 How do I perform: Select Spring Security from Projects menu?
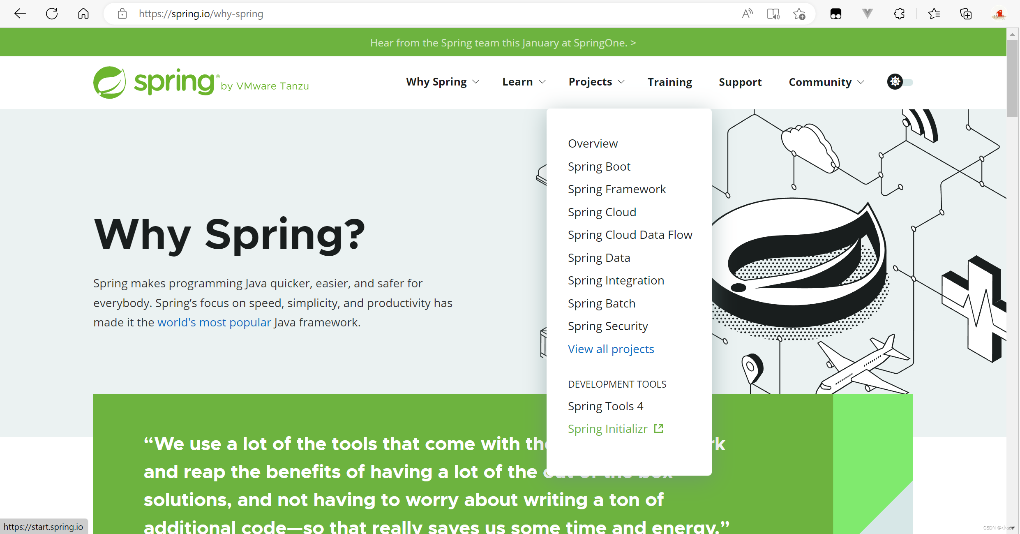click(x=607, y=326)
